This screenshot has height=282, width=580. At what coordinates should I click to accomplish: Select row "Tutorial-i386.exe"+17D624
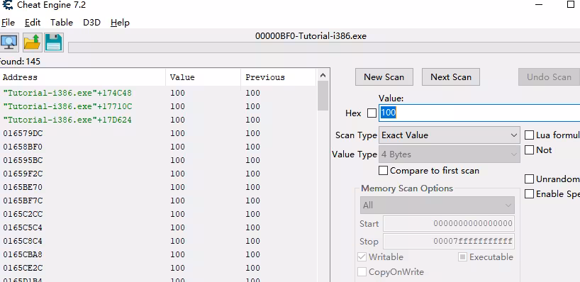(x=158, y=120)
